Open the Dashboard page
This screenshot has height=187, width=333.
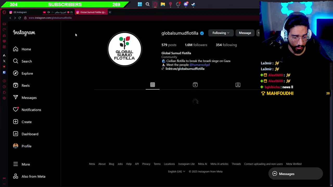tap(26, 134)
